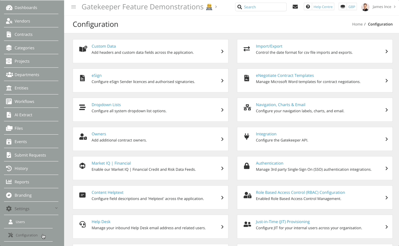The width and height of the screenshot is (399, 246).
Task: Click the Branding icon in the sidebar
Action: [9, 195]
